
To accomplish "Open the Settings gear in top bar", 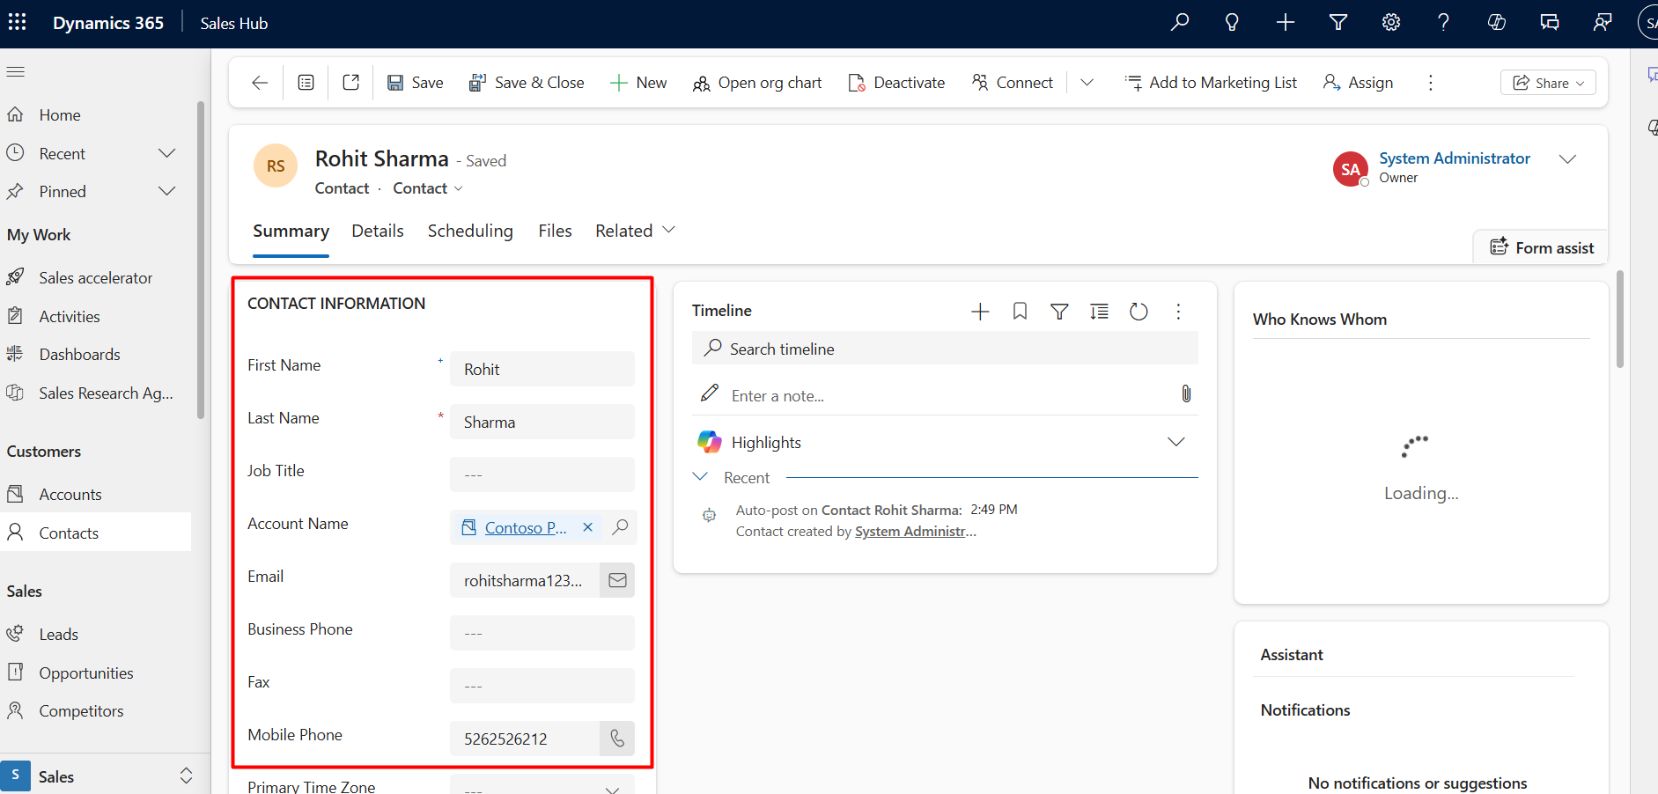I will coord(1390,23).
